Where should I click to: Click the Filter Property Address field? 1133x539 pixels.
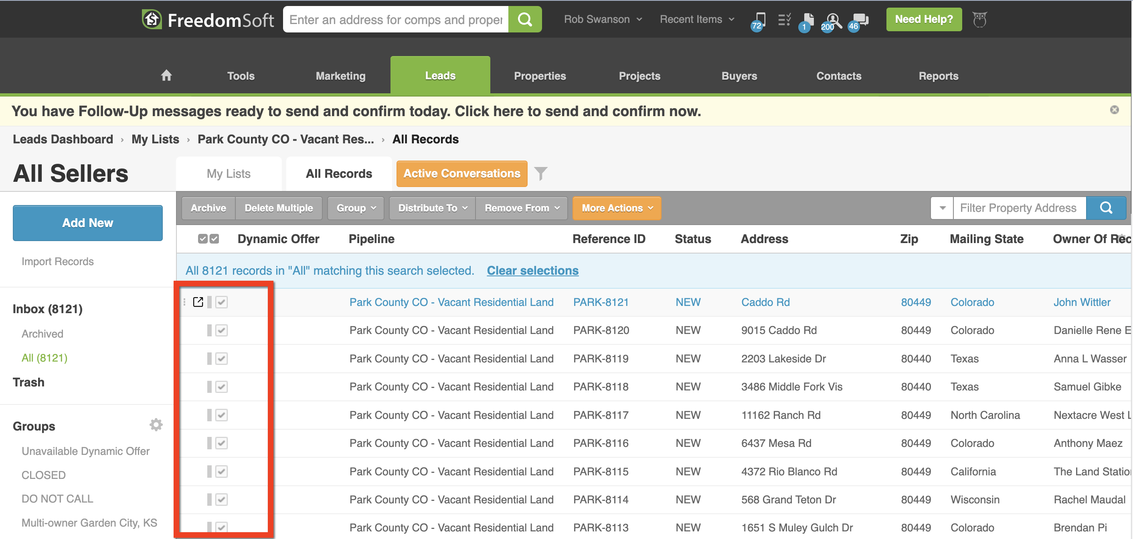pos(1019,208)
